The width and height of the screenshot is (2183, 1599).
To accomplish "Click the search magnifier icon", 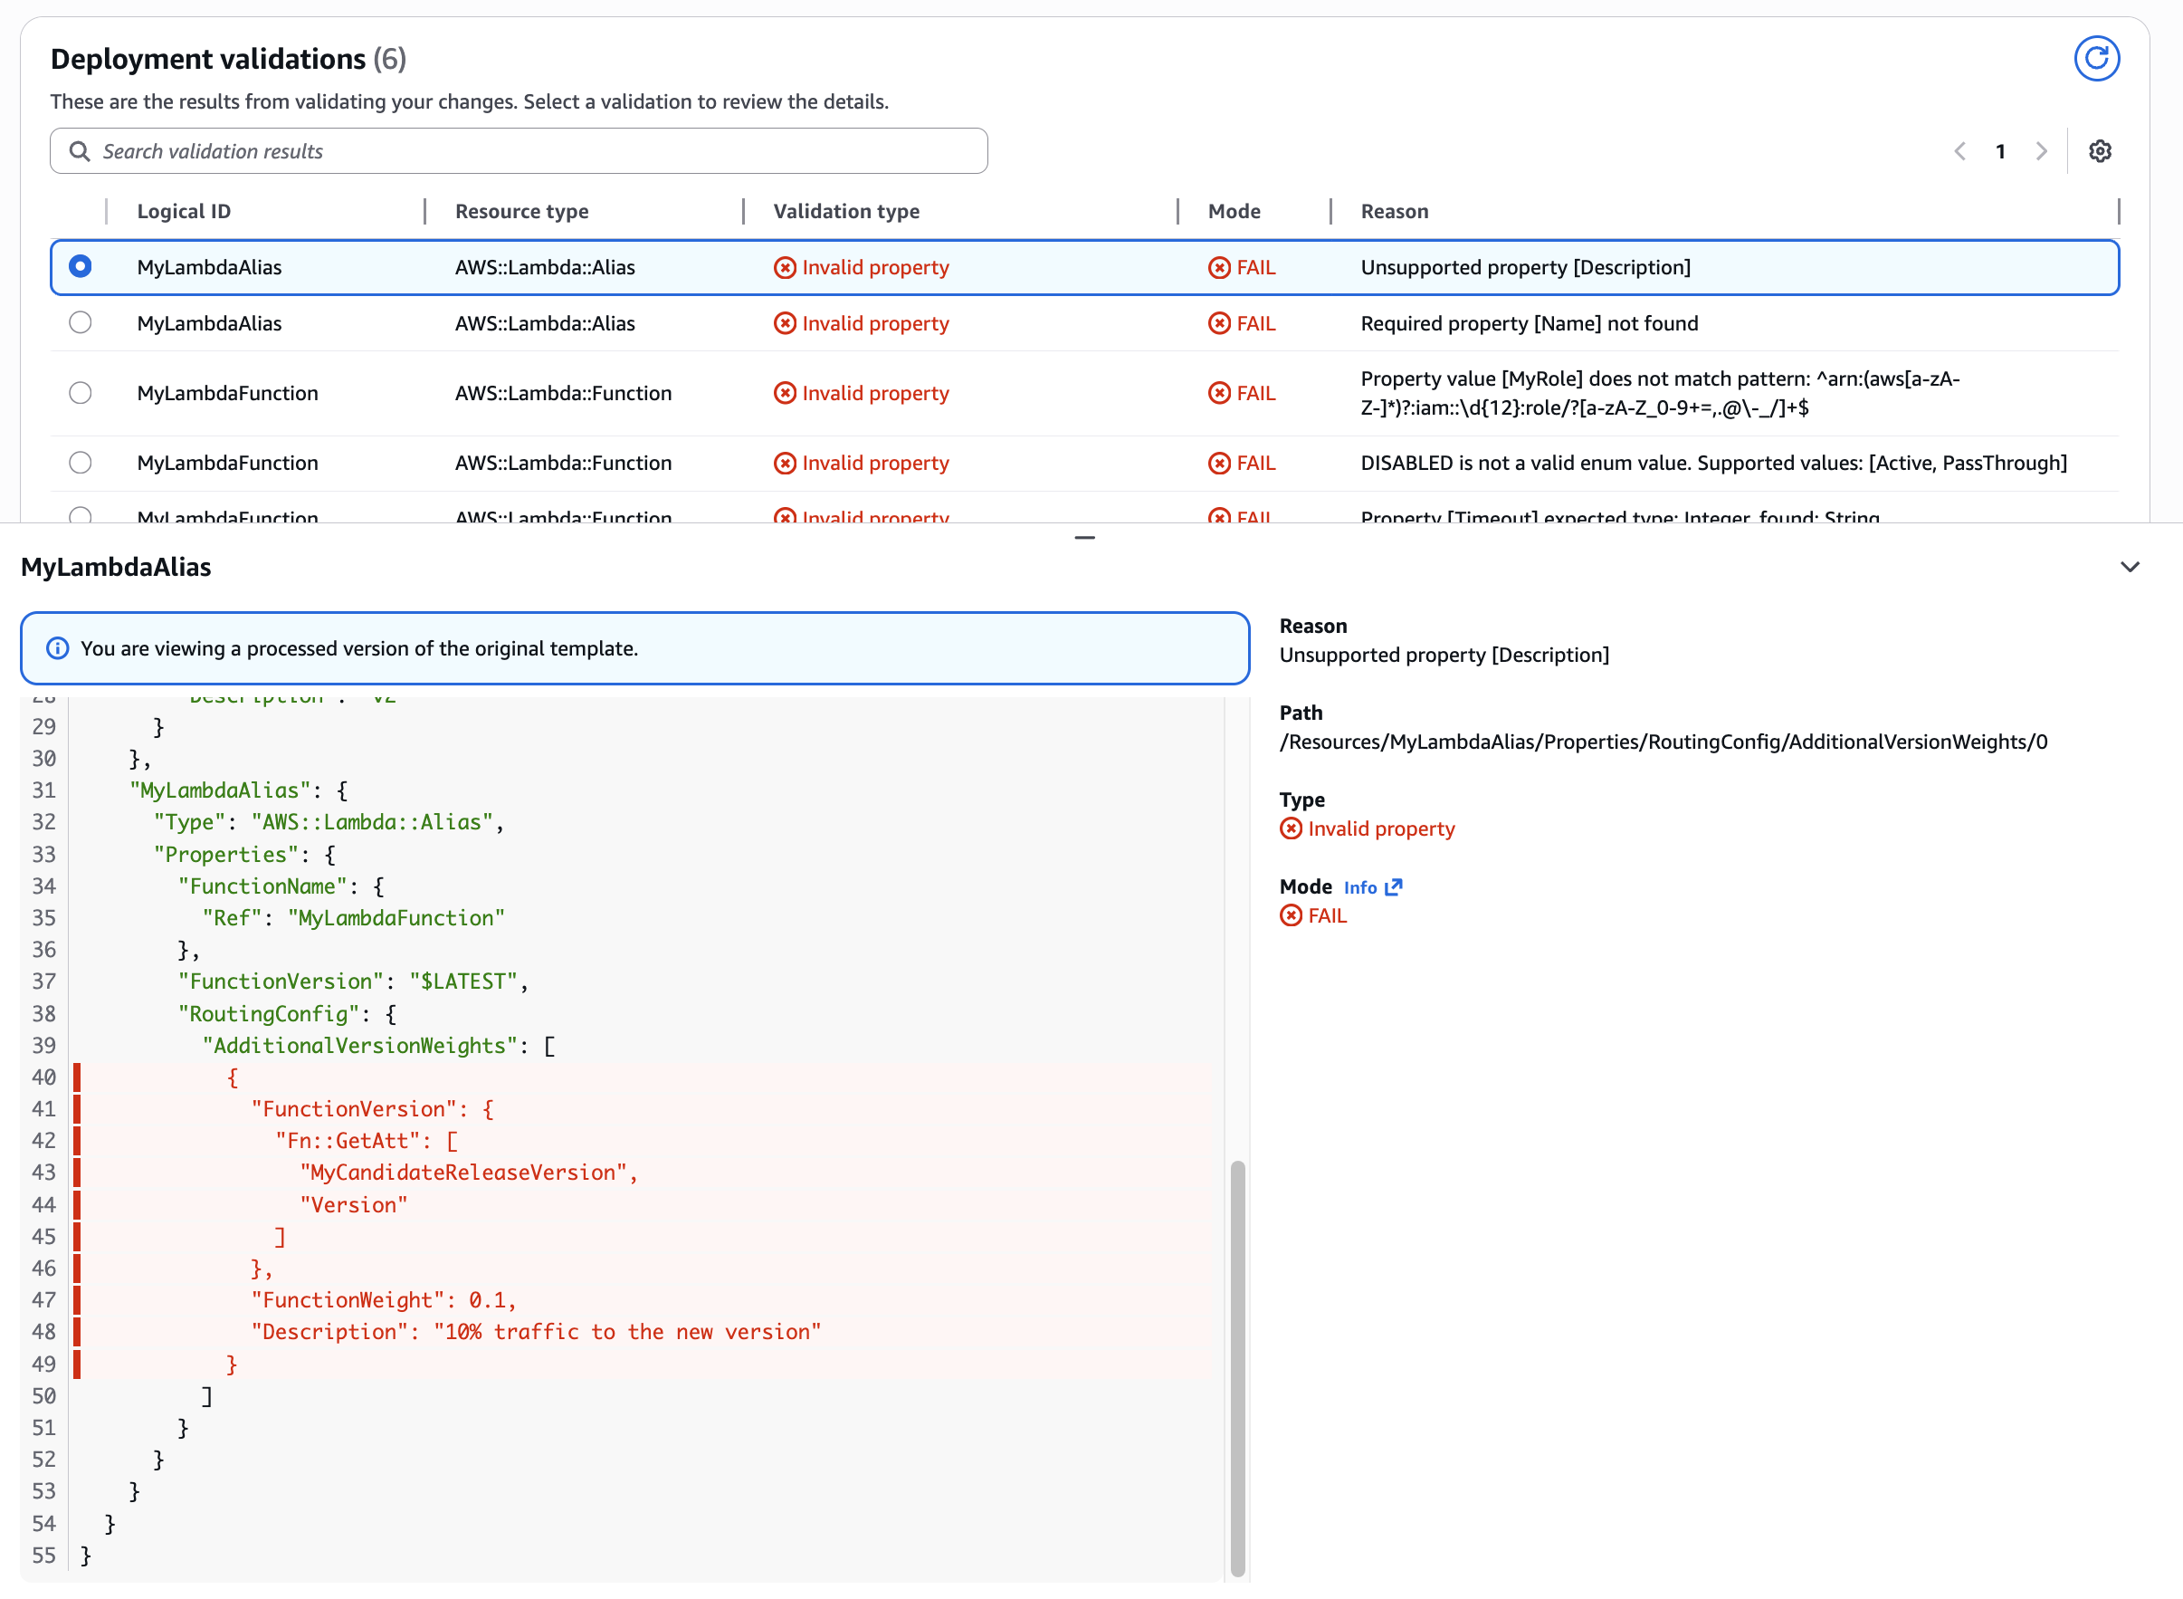I will coord(81,151).
